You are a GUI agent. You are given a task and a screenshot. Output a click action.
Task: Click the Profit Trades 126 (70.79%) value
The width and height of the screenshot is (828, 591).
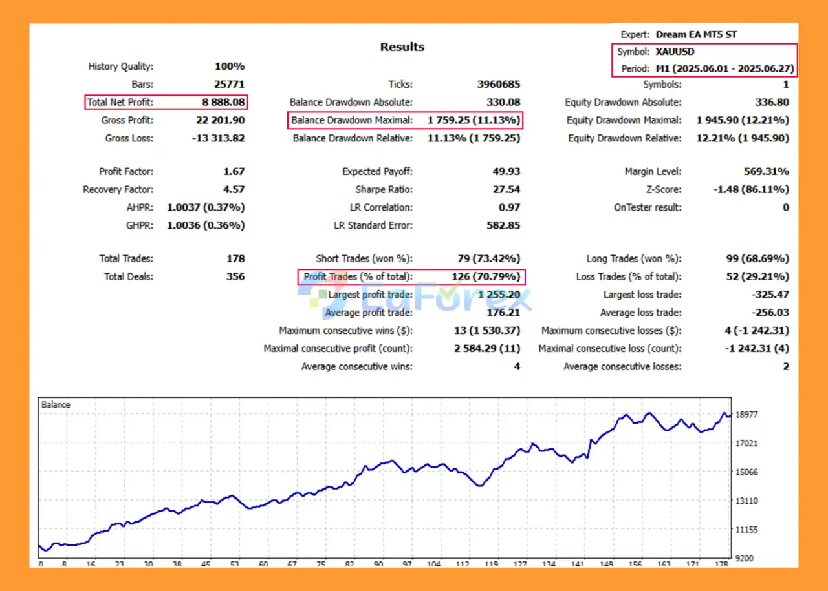pyautogui.click(x=486, y=276)
